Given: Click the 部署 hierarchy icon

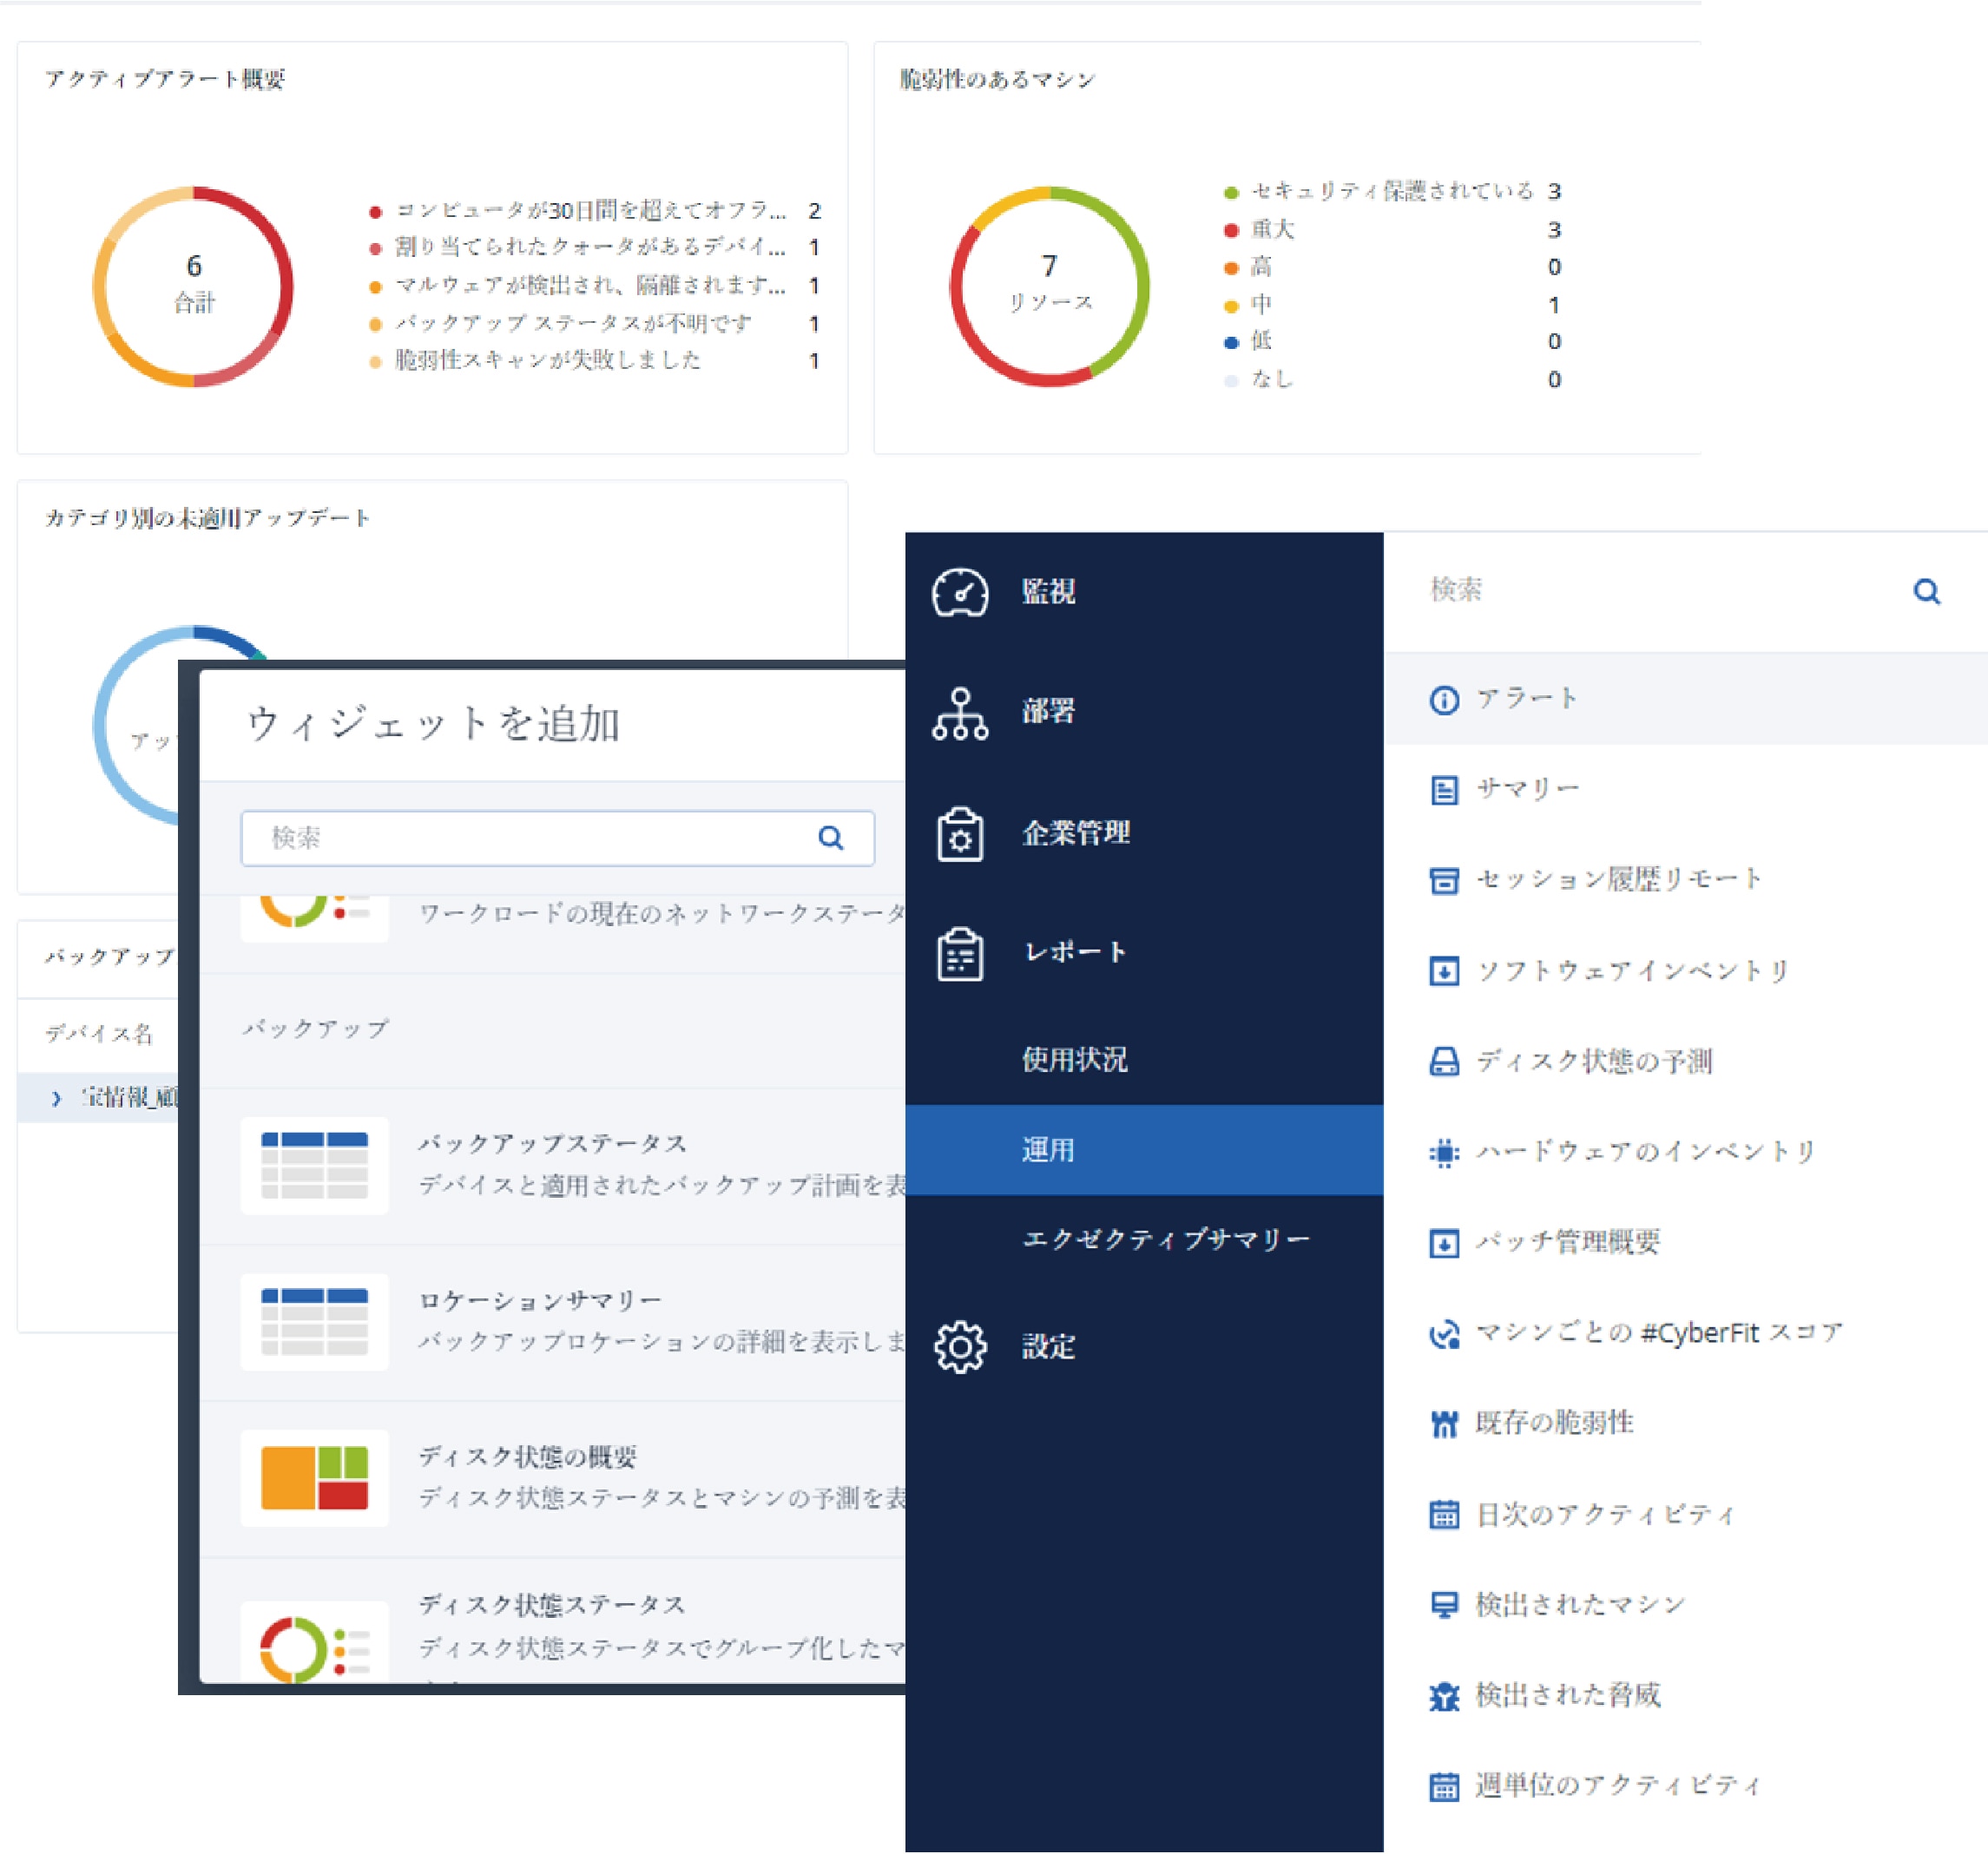Looking at the screenshot, I should (x=959, y=712).
